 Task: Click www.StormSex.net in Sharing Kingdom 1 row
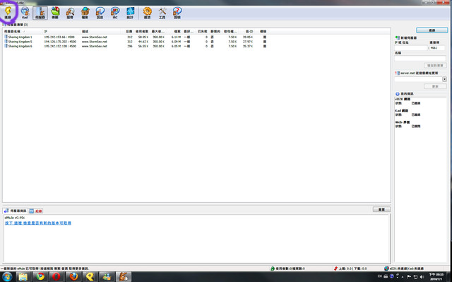(x=94, y=37)
